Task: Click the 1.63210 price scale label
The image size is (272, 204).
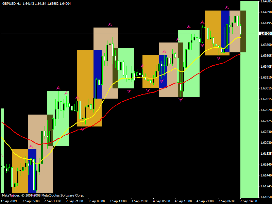Action: click(x=266, y=78)
